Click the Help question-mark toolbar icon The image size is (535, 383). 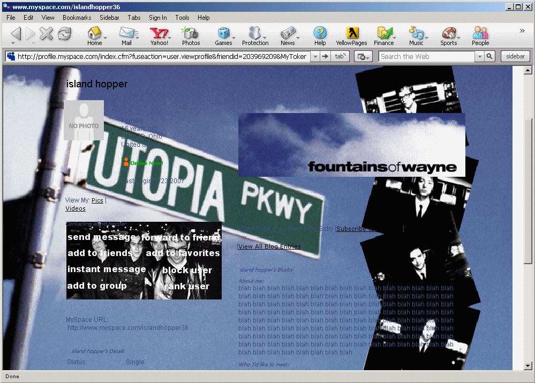tap(320, 36)
